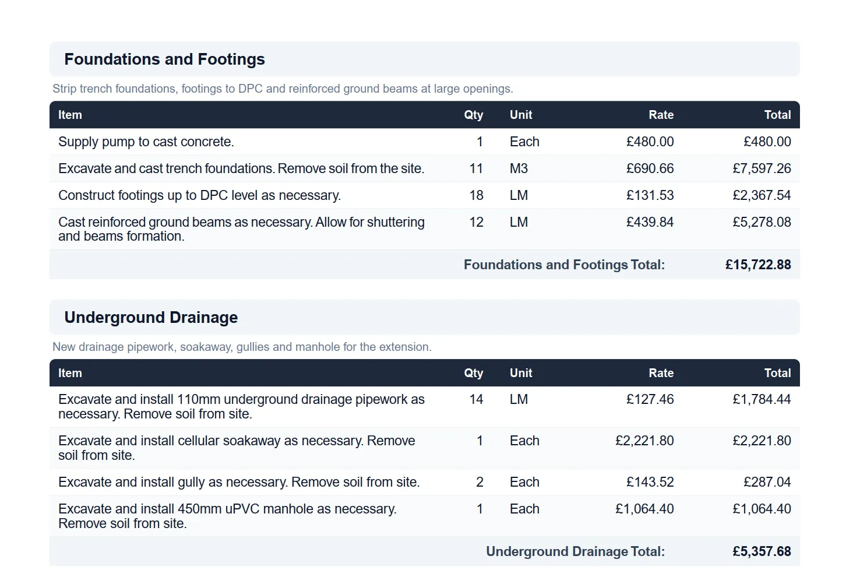
Task: Click the Foundations and Footings section heading
Action: point(164,59)
